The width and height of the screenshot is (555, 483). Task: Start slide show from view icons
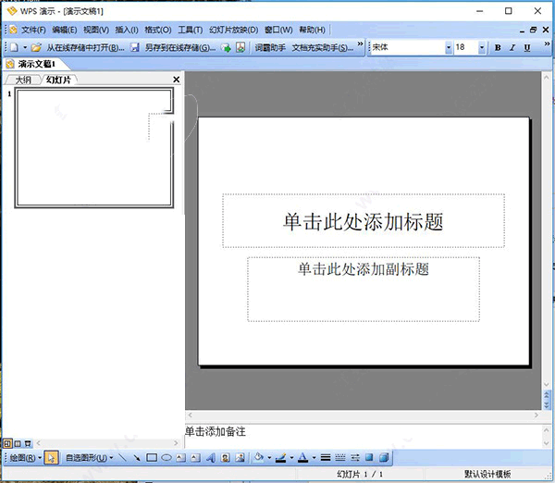point(28,443)
